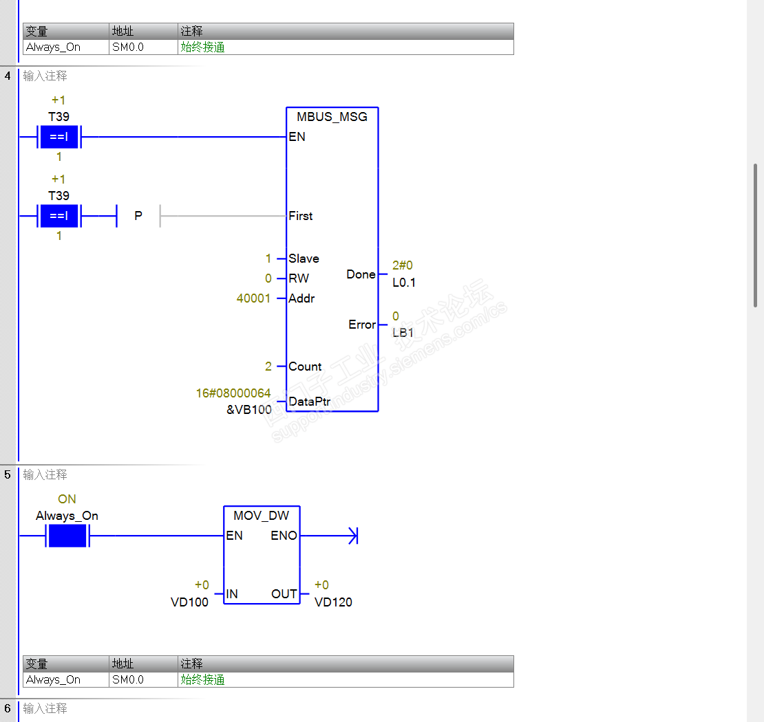This screenshot has height=722, width=764.
Task: Click SM0.0 address cell in the bottom table
Action: (143, 679)
